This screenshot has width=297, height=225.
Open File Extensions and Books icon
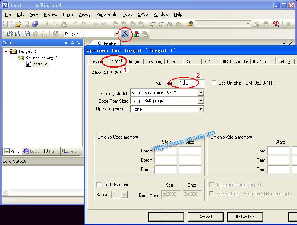click(x=137, y=34)
